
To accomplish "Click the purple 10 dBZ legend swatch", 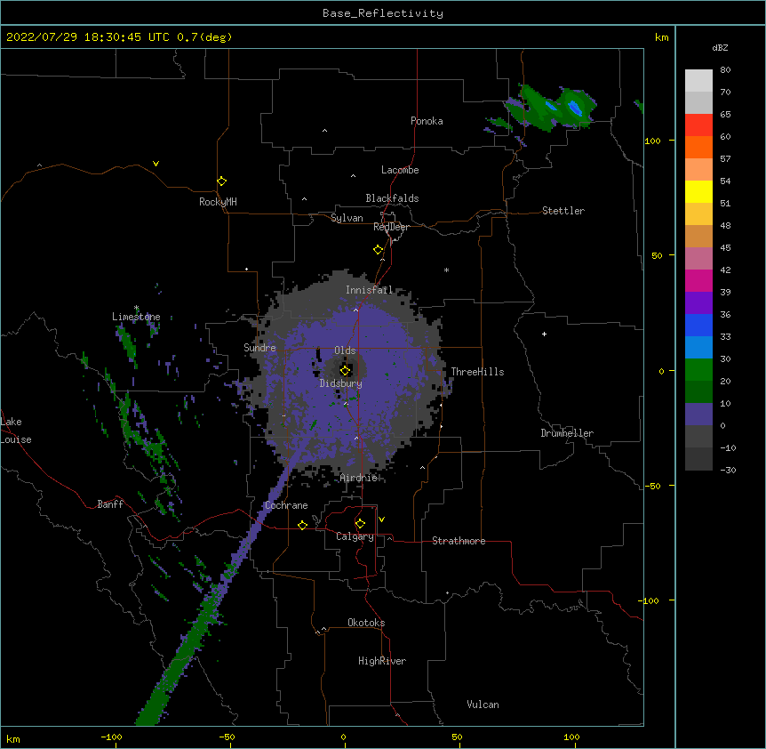I will pyautogui.click(x=698, y=415).
